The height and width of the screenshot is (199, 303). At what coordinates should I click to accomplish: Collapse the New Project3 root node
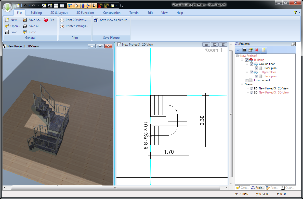click(238, 56)
